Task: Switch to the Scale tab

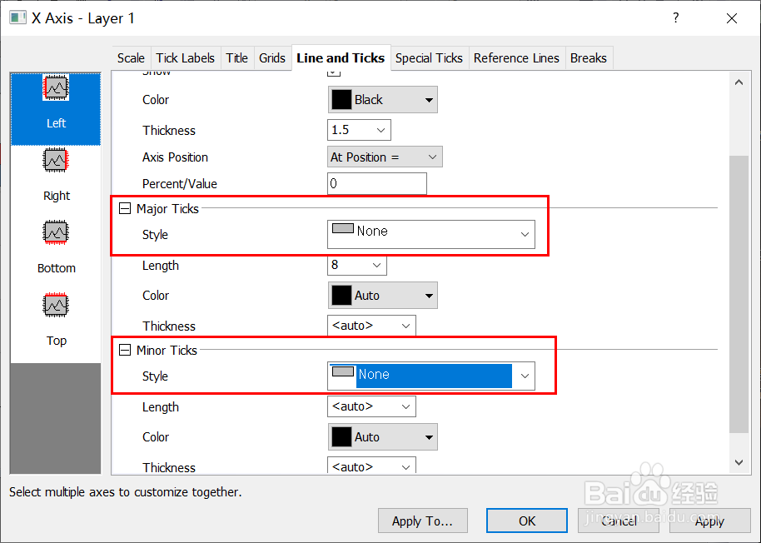Action: (131, 57)
